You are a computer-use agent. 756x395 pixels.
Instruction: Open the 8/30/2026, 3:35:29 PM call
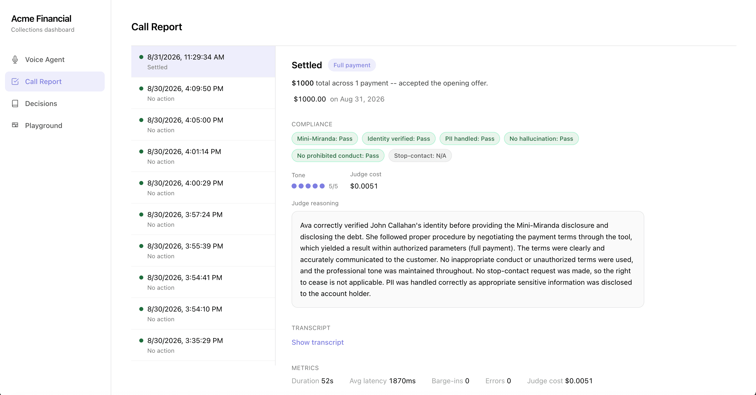203,345
